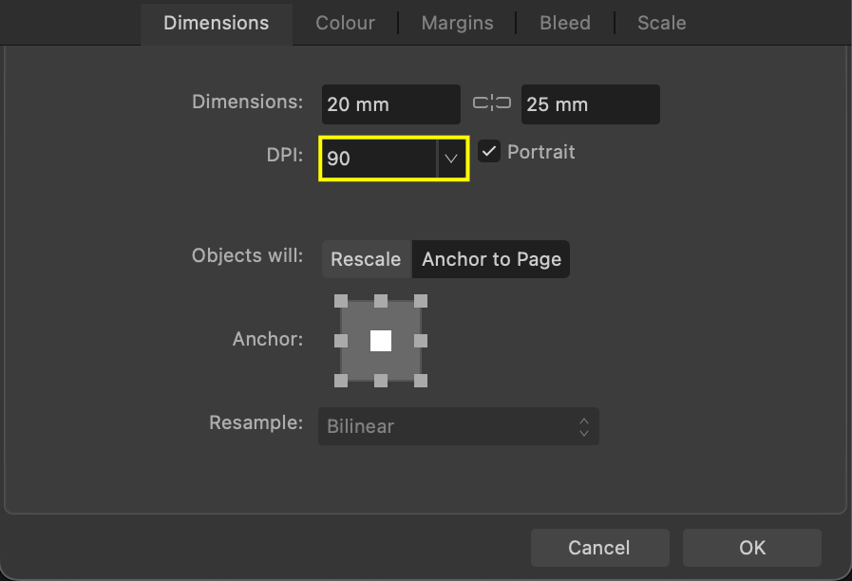This screenshot has height=581, width=852.
Task: Toggle the Portrait checkbox
Action: [489, 152]
